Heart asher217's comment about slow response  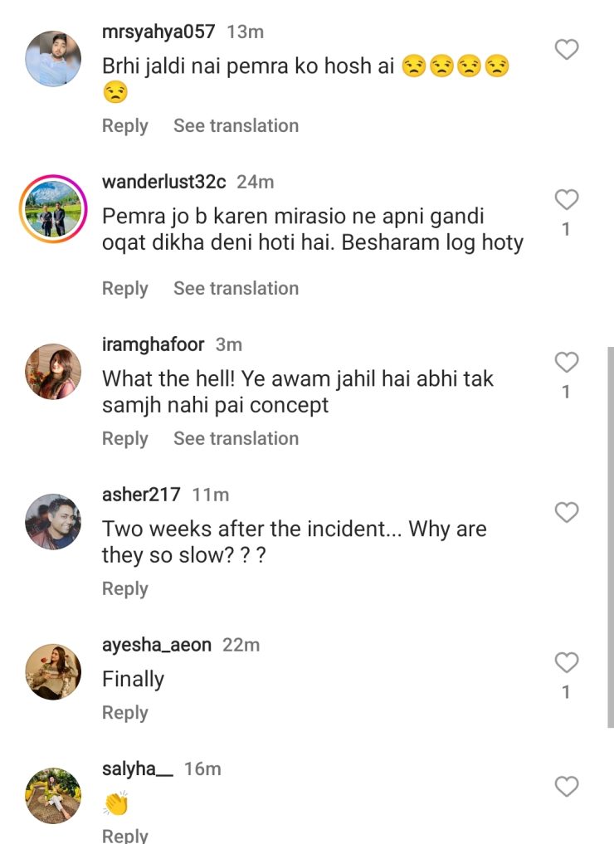click(x=566, y=513)
